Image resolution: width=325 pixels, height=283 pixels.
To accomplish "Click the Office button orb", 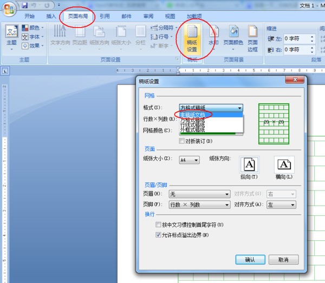I will 9,9.
